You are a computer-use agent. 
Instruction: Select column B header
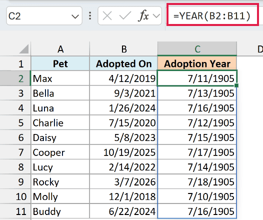click(x=124, y=49)
